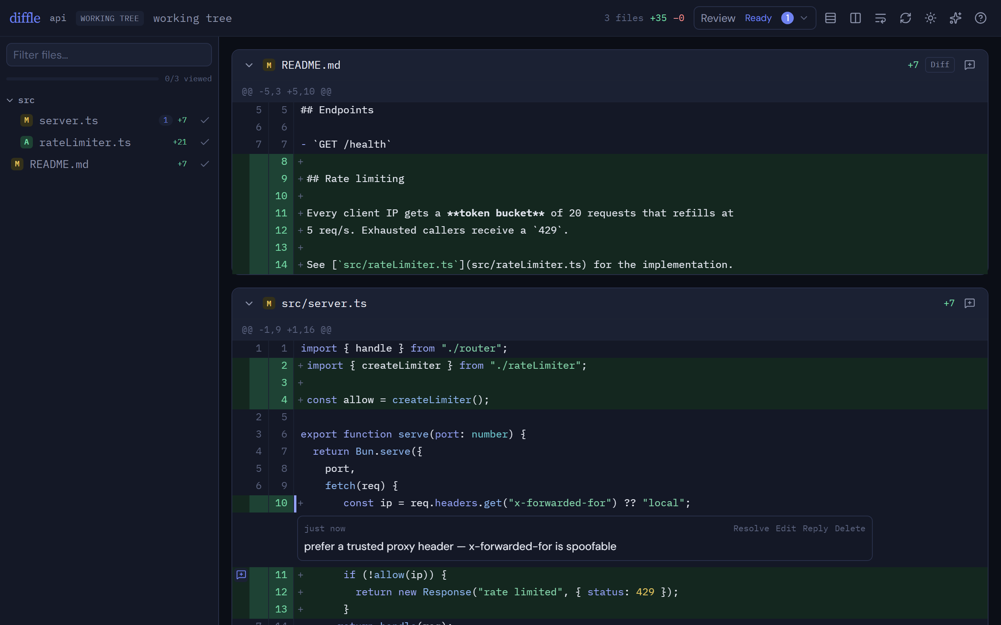Click the '3 files' summary text

click(x=624, y=18)
